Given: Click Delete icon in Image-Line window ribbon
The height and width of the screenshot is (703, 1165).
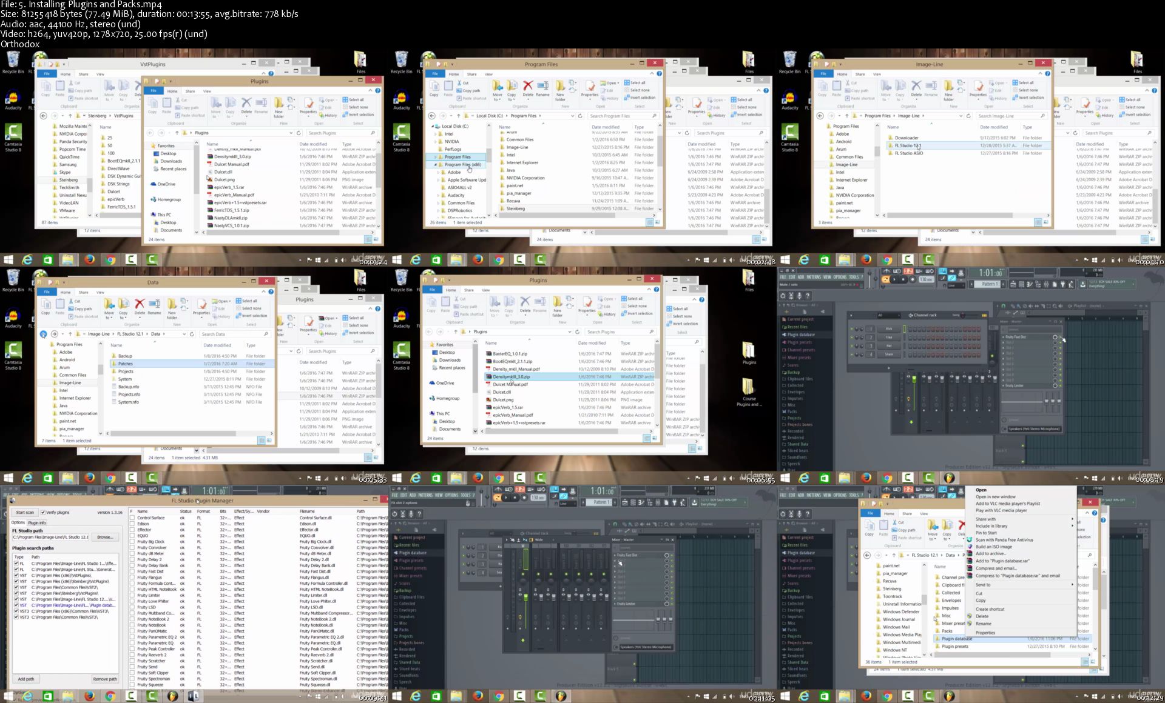Looking at the screenshot, I should 916,86.
